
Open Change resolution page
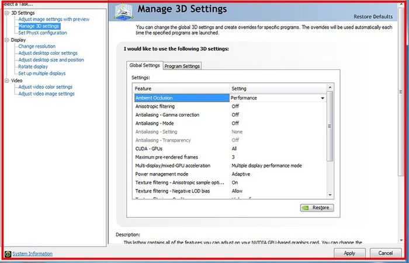[x=37, y=46]
